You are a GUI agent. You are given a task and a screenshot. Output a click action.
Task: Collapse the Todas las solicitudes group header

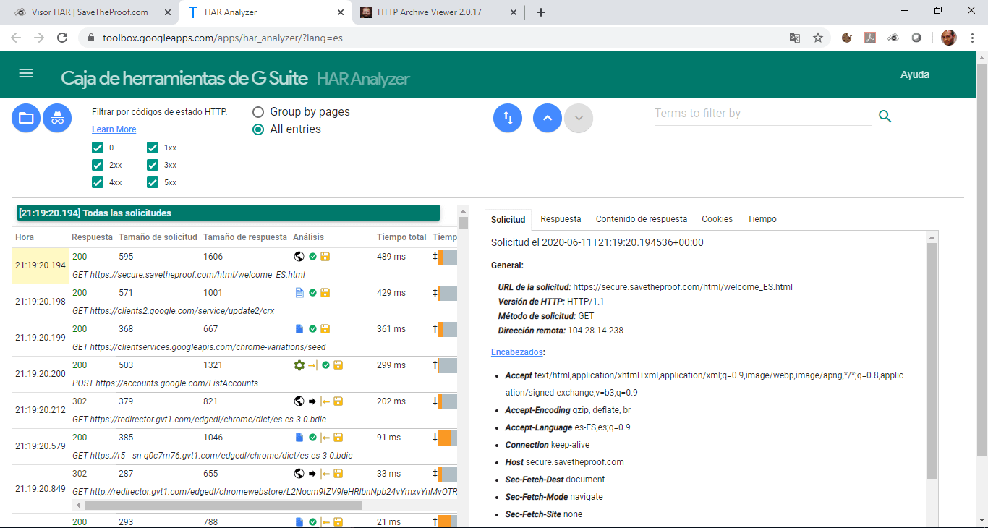click(x=229, y=213)
